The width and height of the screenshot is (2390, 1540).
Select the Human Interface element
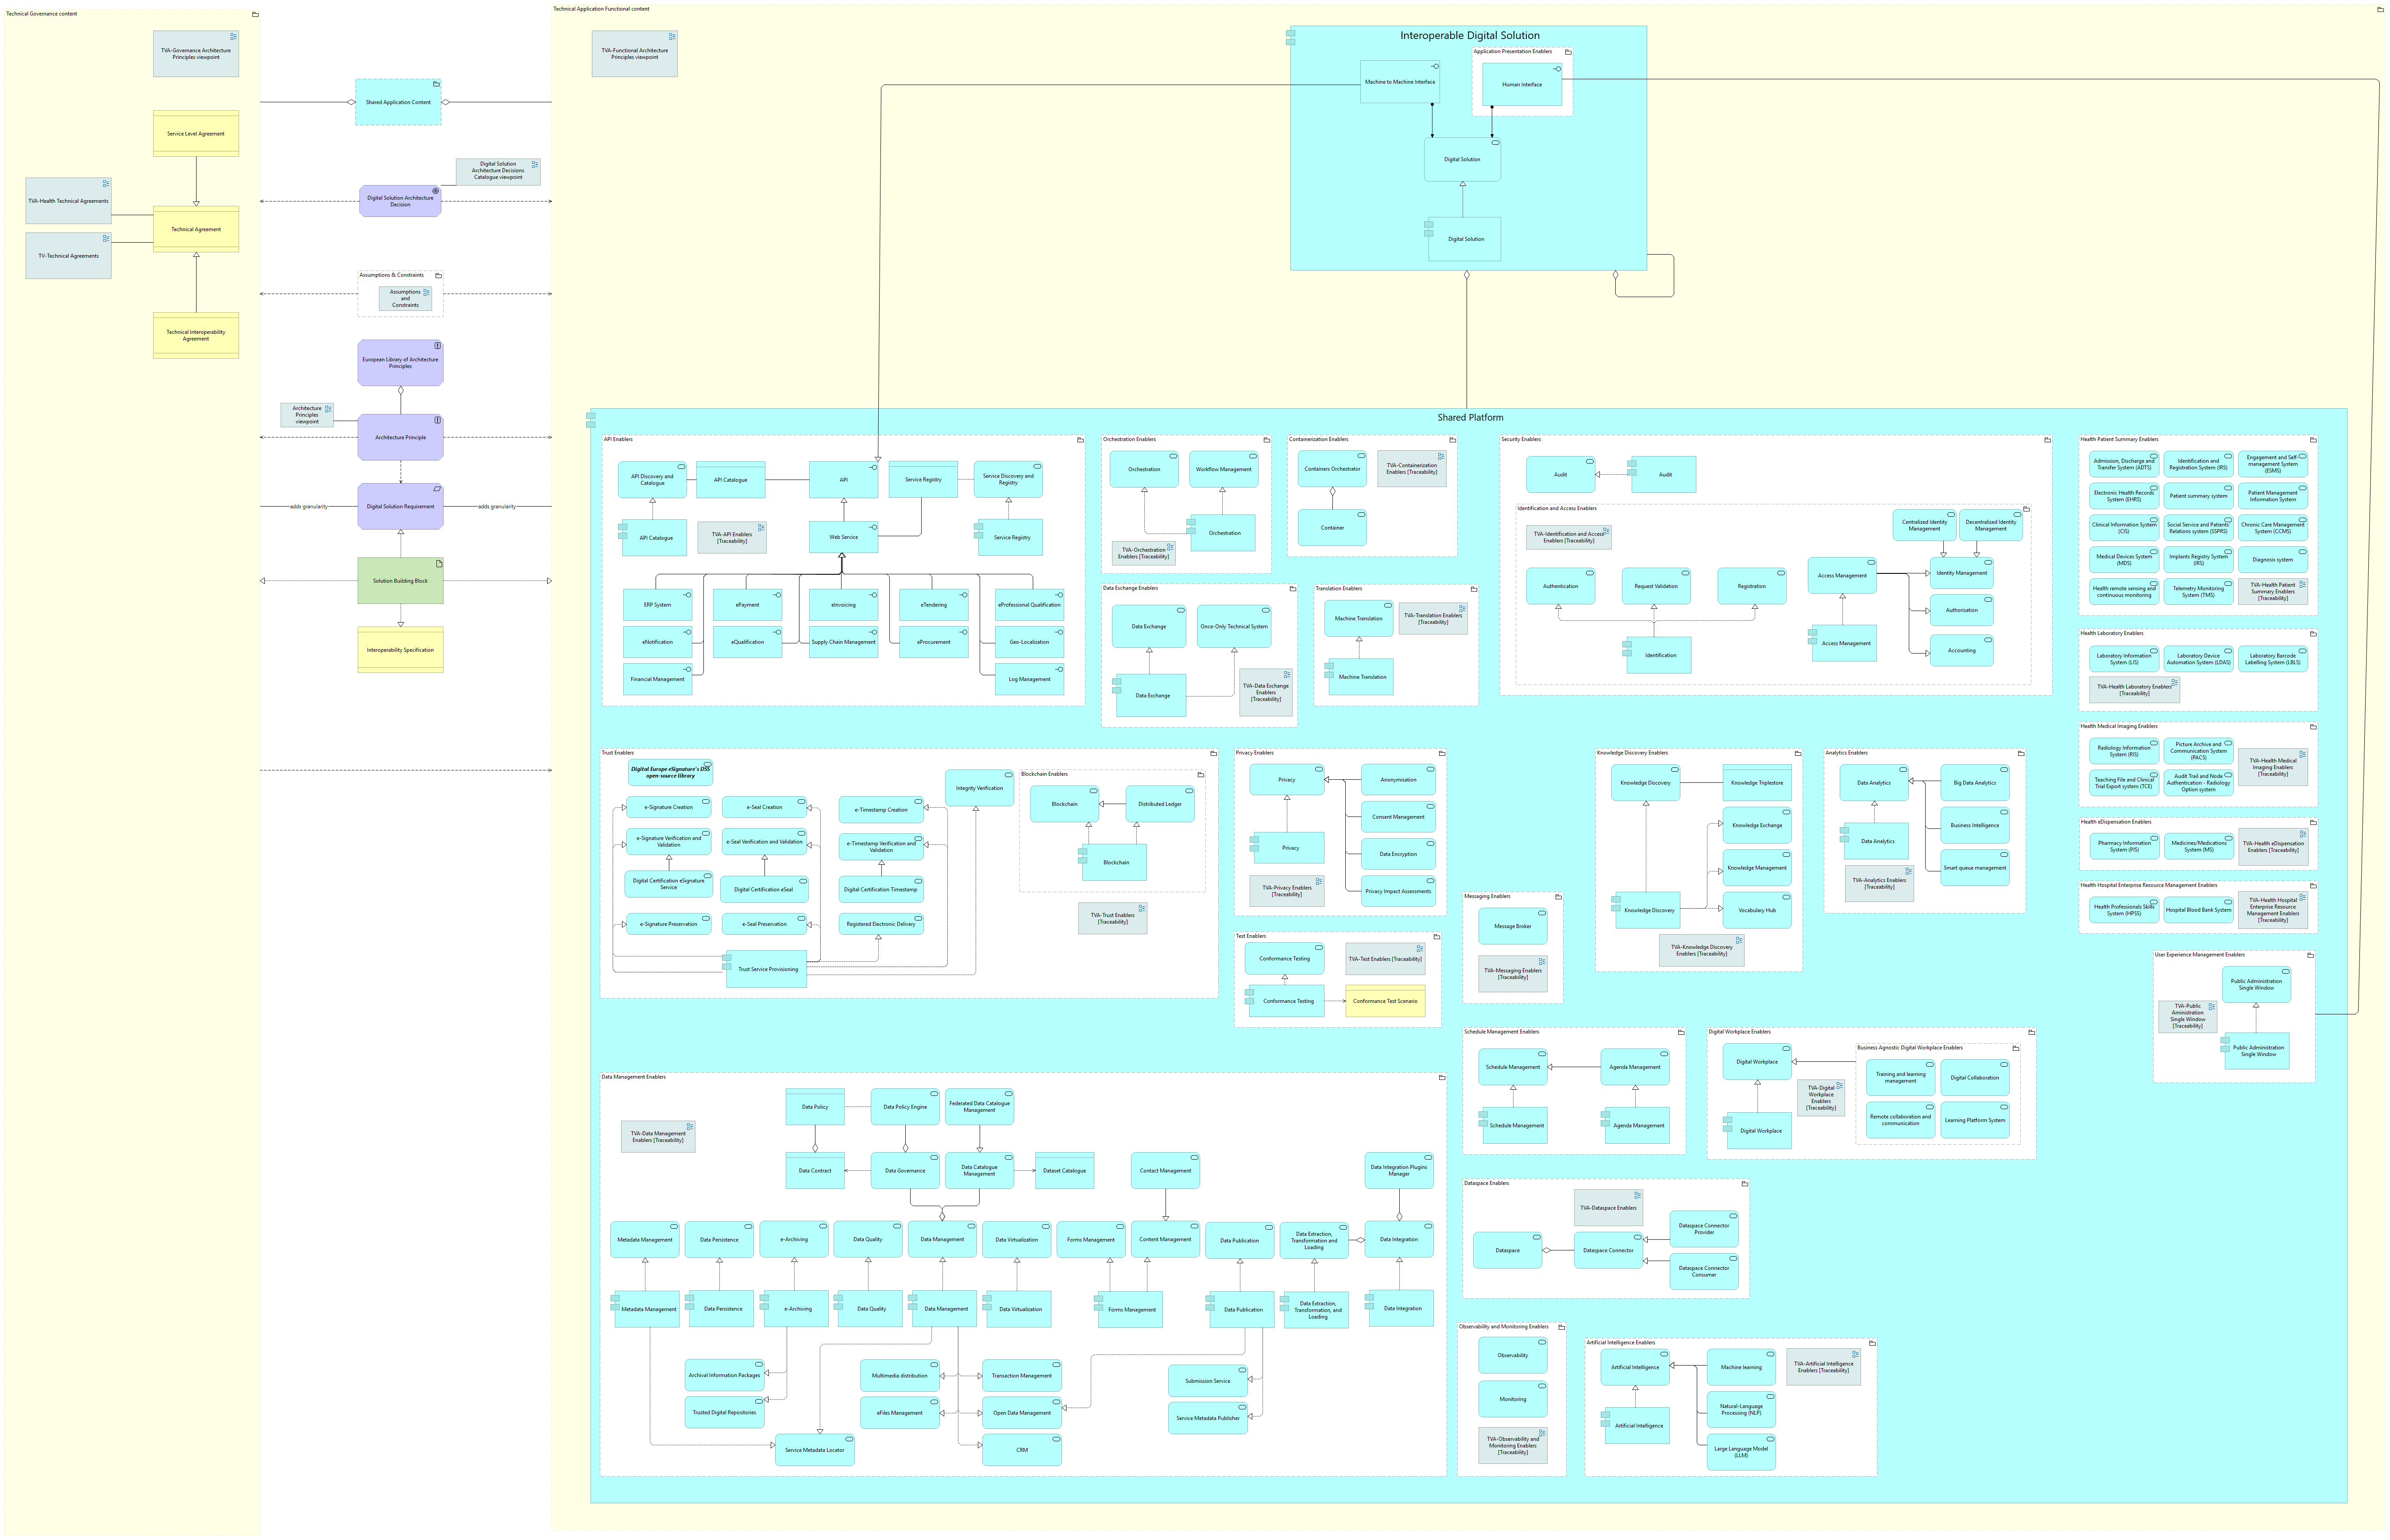1521,85
